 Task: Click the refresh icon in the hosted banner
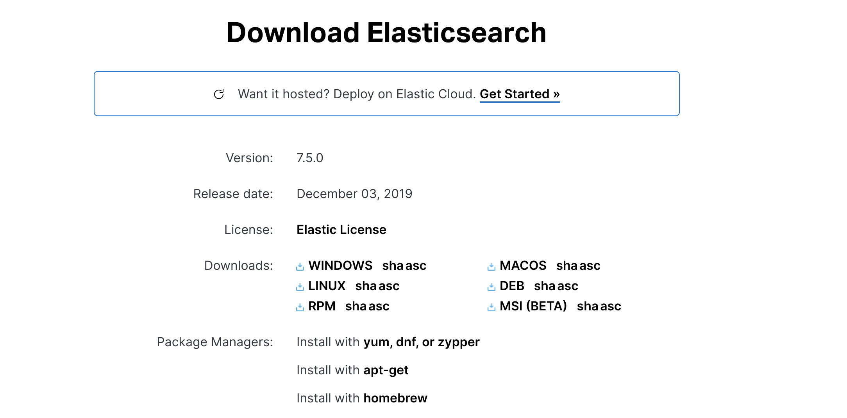[219, 94]
